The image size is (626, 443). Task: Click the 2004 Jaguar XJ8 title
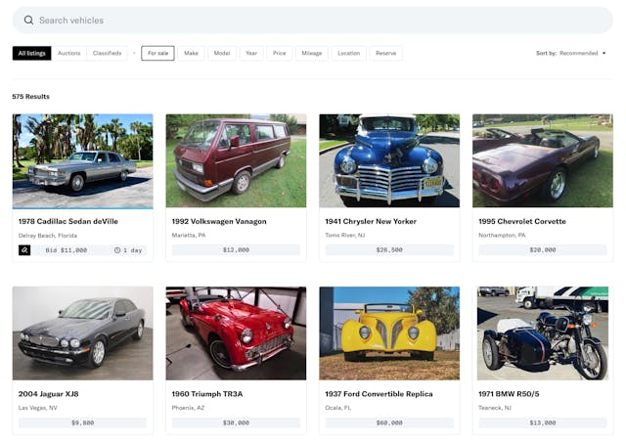49,394
